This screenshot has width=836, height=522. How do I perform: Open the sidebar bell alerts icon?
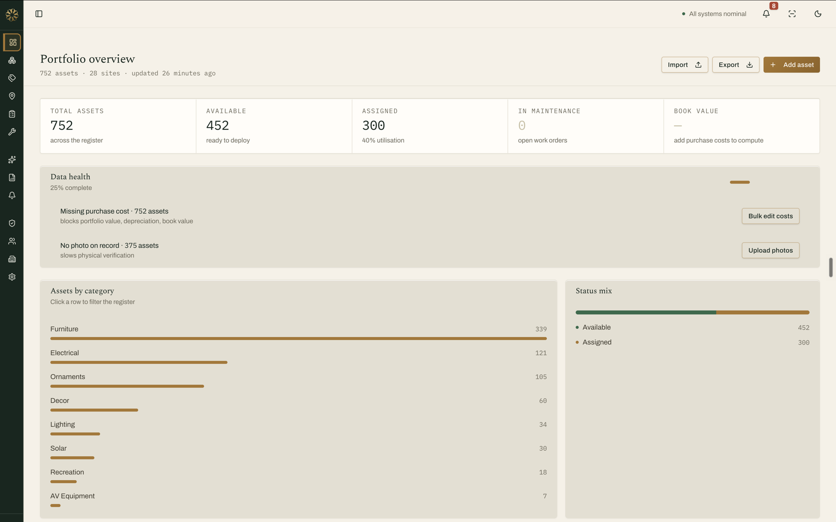click(12, 195)
